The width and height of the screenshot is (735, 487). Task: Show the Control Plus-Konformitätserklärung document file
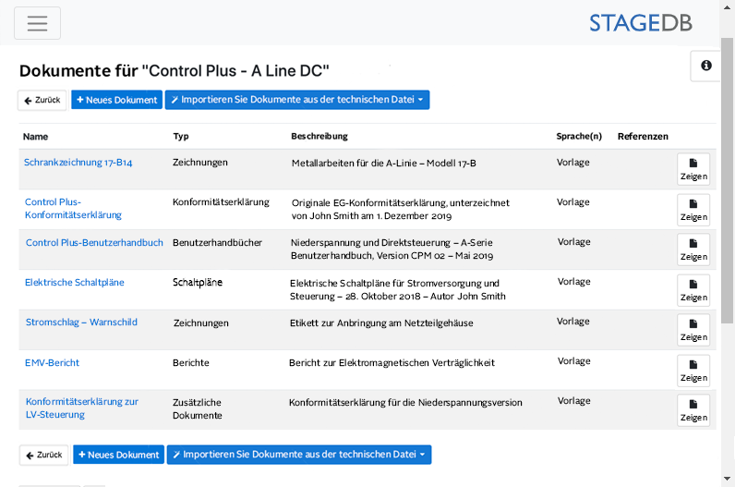click(x=693, y=210)
